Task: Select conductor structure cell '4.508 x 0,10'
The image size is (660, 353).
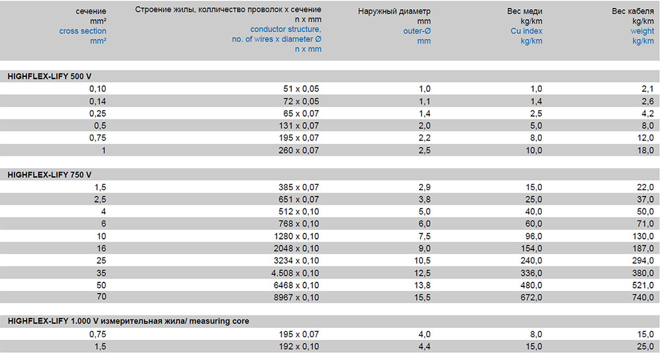Action: click(296, 273)
